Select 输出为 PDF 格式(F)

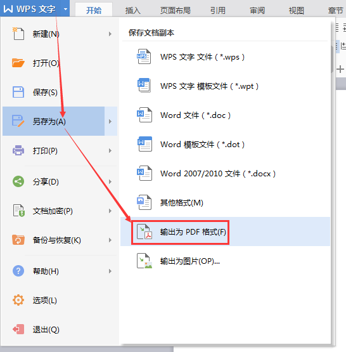[x=225, y=231]
